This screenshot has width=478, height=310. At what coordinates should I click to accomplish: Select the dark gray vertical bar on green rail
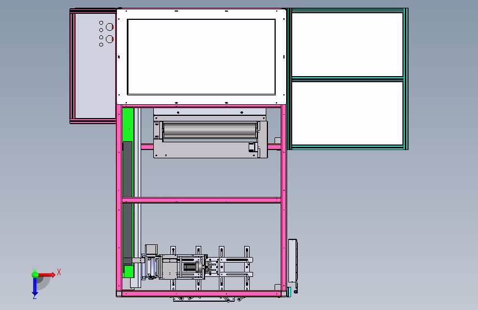pyautogui.click(x=127, y=202)
